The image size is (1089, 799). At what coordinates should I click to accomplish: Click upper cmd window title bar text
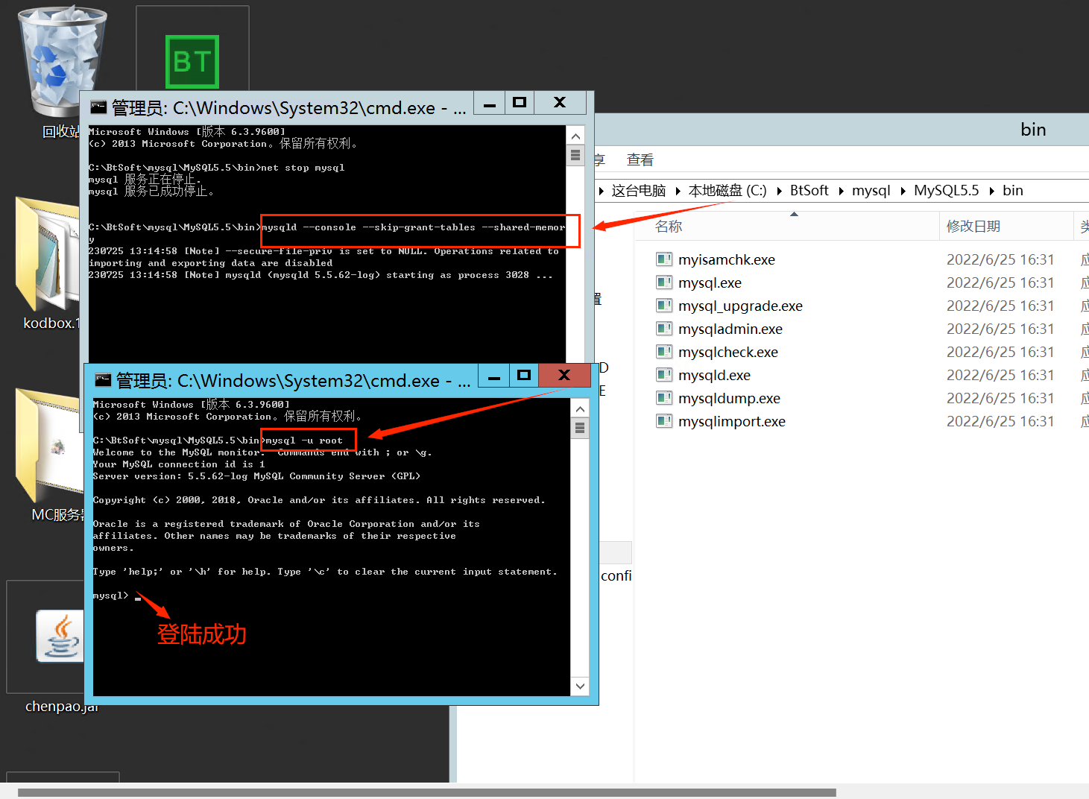click(288, 108)
